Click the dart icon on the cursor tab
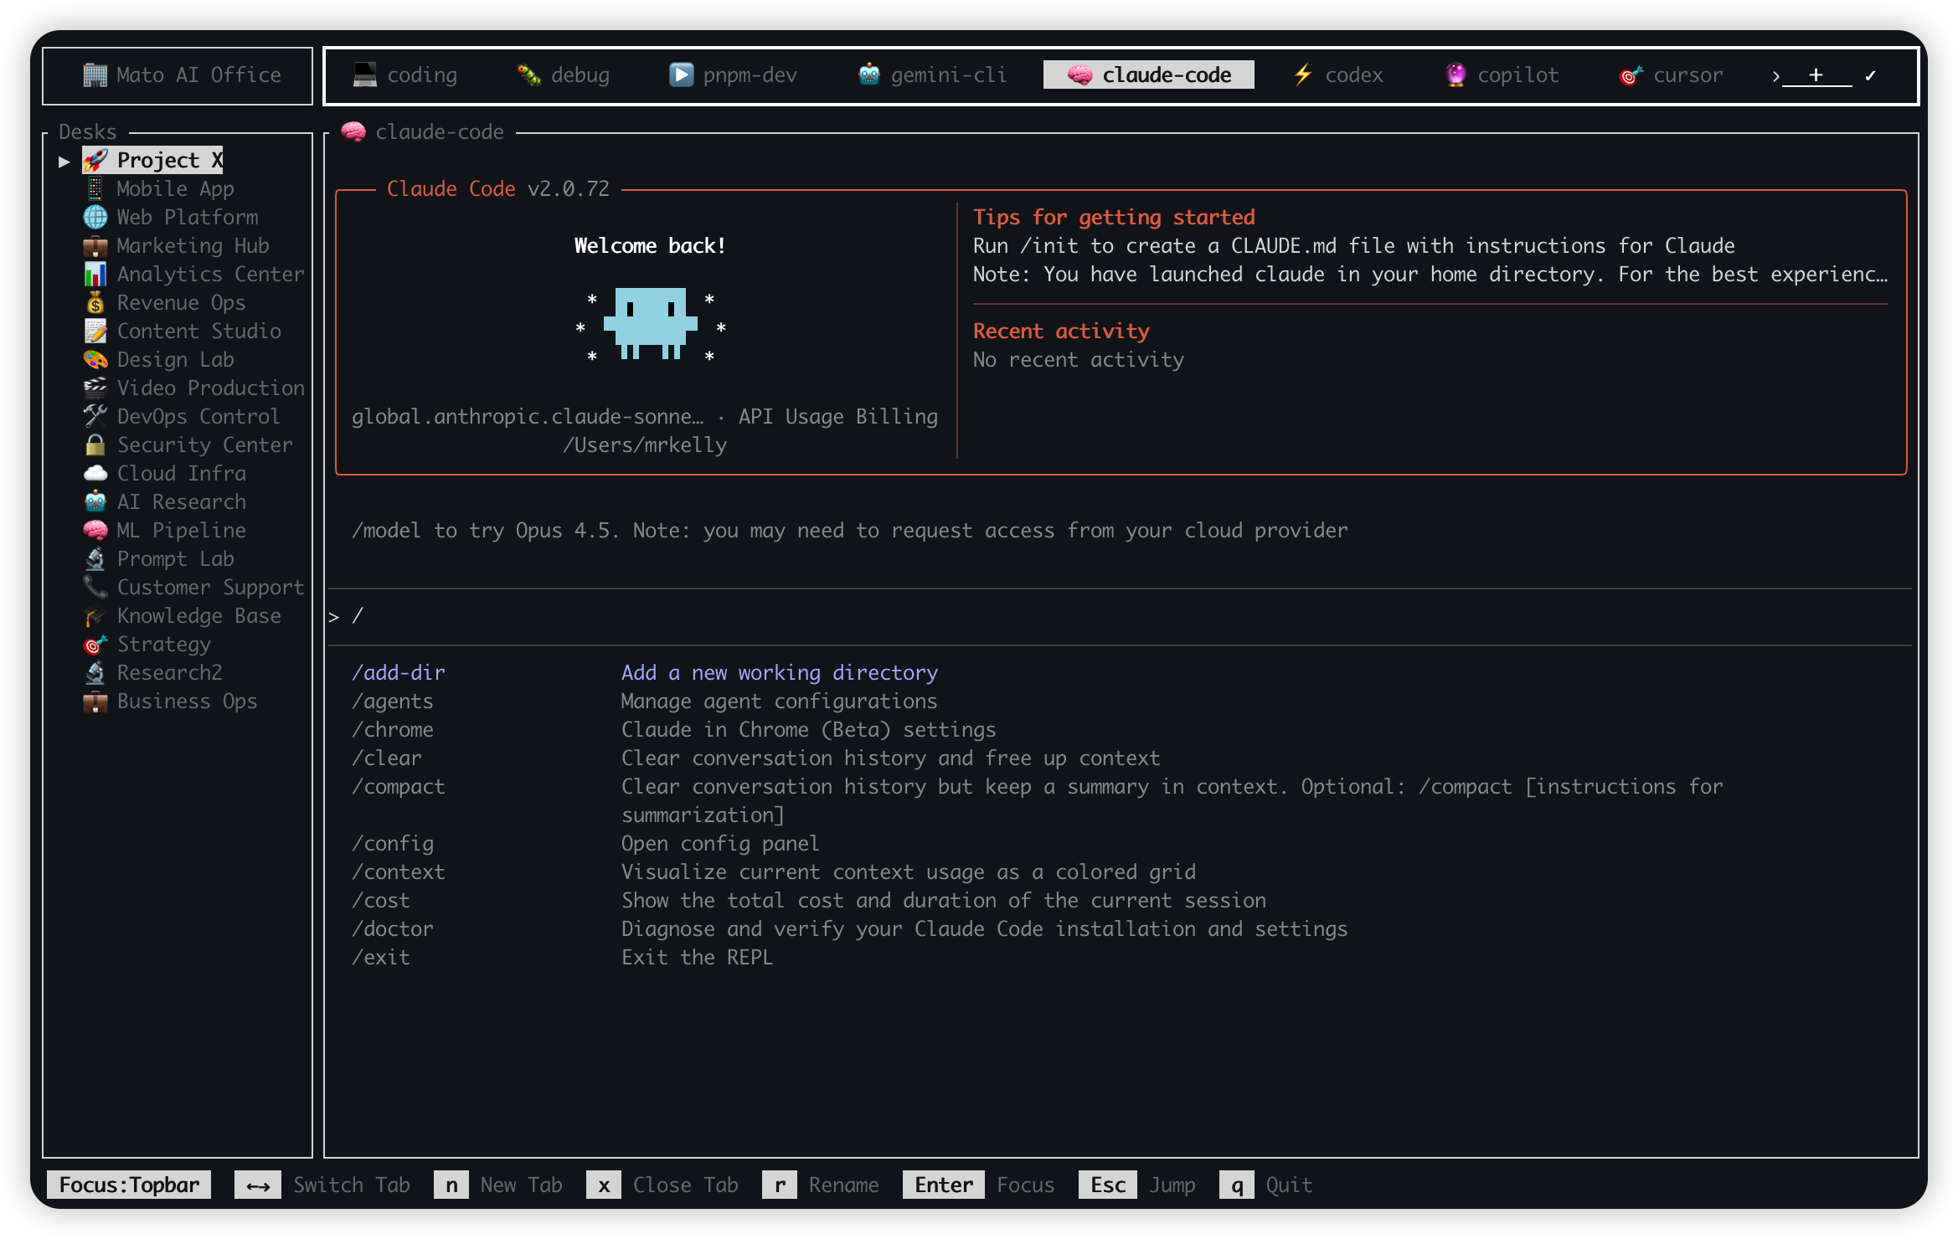 pos(1628,75)
